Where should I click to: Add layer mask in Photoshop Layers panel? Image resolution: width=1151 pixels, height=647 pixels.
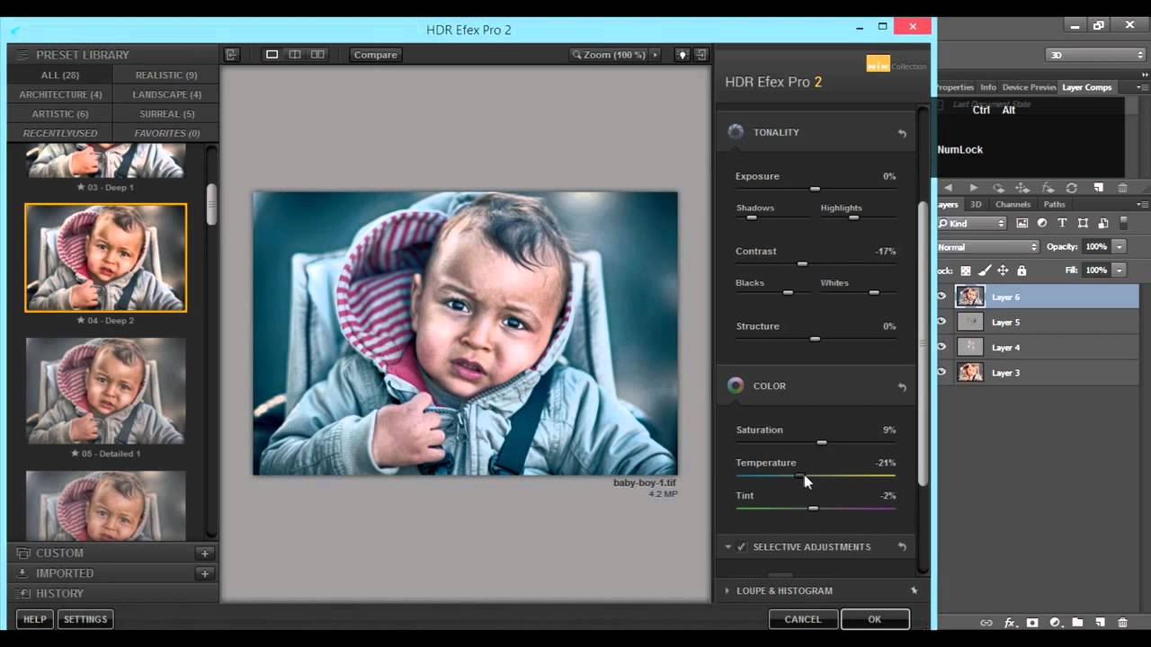click(1032, 622)
